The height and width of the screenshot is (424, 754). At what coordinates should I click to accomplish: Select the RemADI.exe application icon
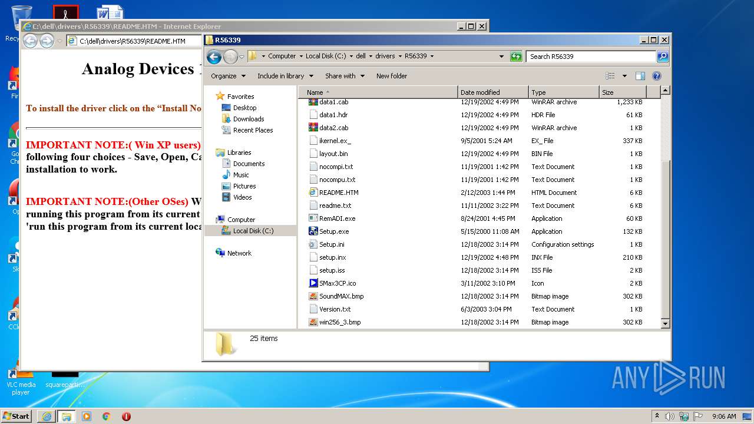[313, 218]
